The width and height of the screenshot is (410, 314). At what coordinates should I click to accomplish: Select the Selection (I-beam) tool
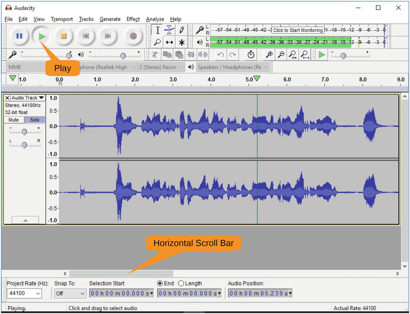[157, 30]
